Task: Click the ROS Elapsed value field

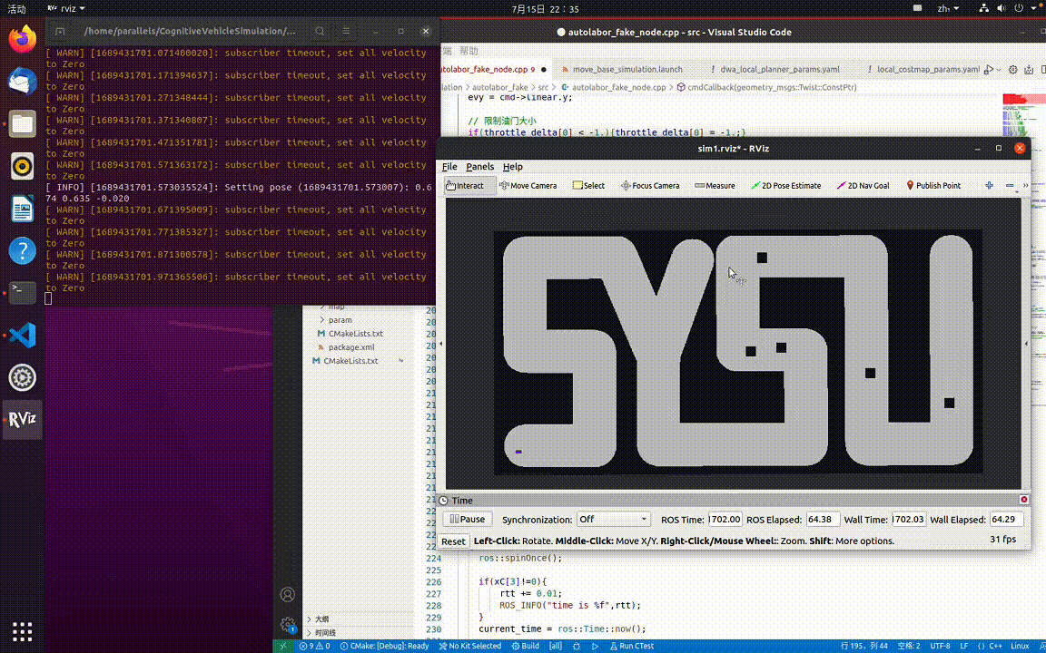Action: (824, 520)
